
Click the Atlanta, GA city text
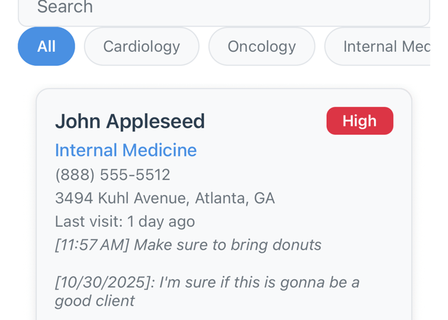(235, 198)
